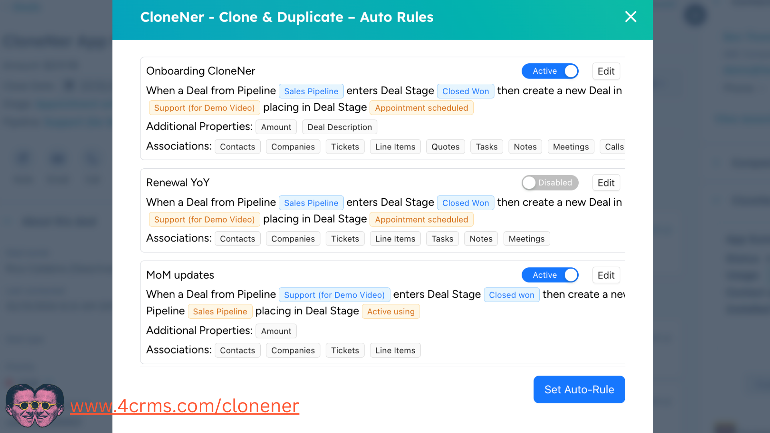Image resolution: width=770 pixels, height=433 pixels.
Task: Click Support (for Demo Video) in Onboarding CloneNer
Action: 204,108
